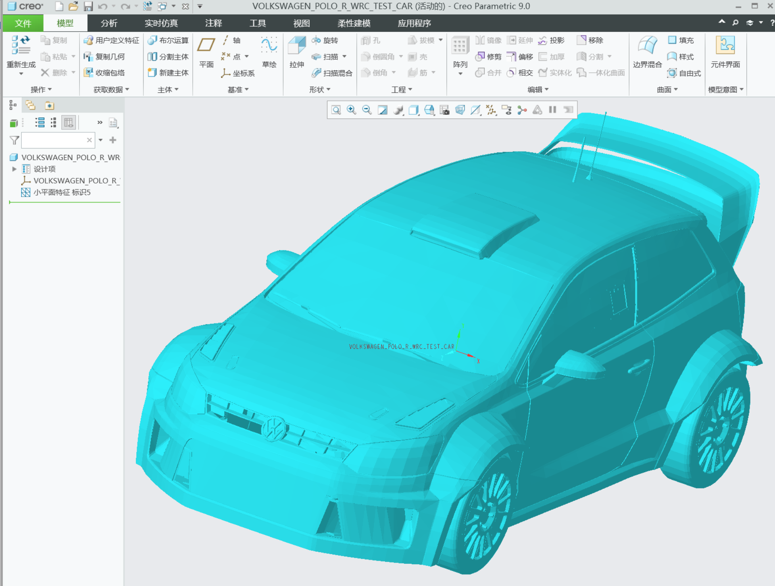Open the folder browser tab icon
Image resolution: width=775 pixels, height=586 pixels.
30,106
